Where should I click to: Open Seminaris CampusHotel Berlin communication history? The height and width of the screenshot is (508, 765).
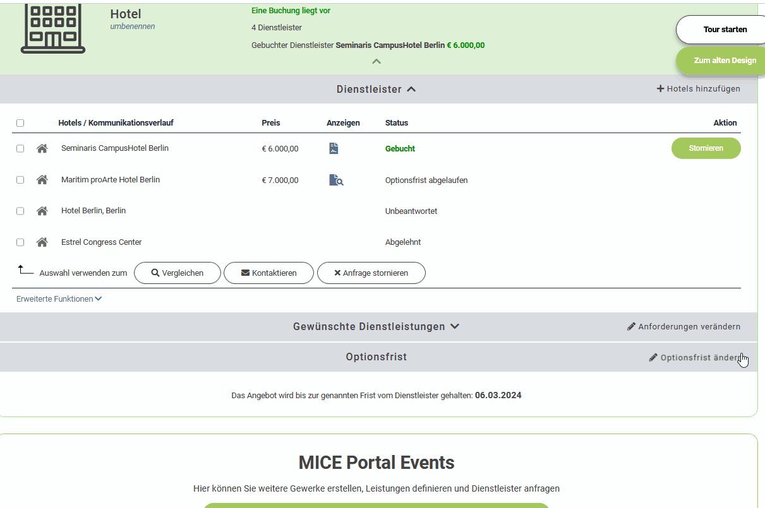click(x=115, y=148)
